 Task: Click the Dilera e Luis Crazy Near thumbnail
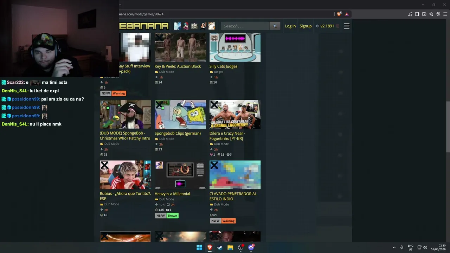pos(235,115)
